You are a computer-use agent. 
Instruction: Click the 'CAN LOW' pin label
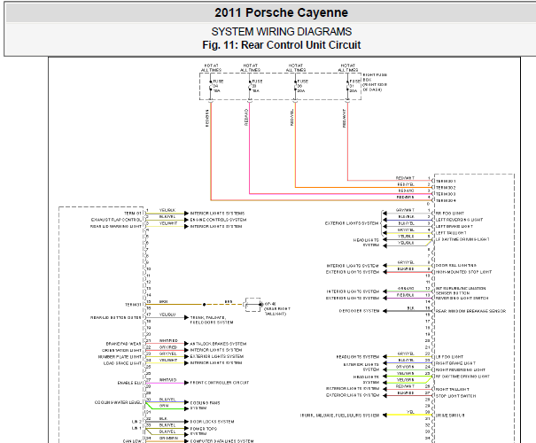(x=132, y=441)
